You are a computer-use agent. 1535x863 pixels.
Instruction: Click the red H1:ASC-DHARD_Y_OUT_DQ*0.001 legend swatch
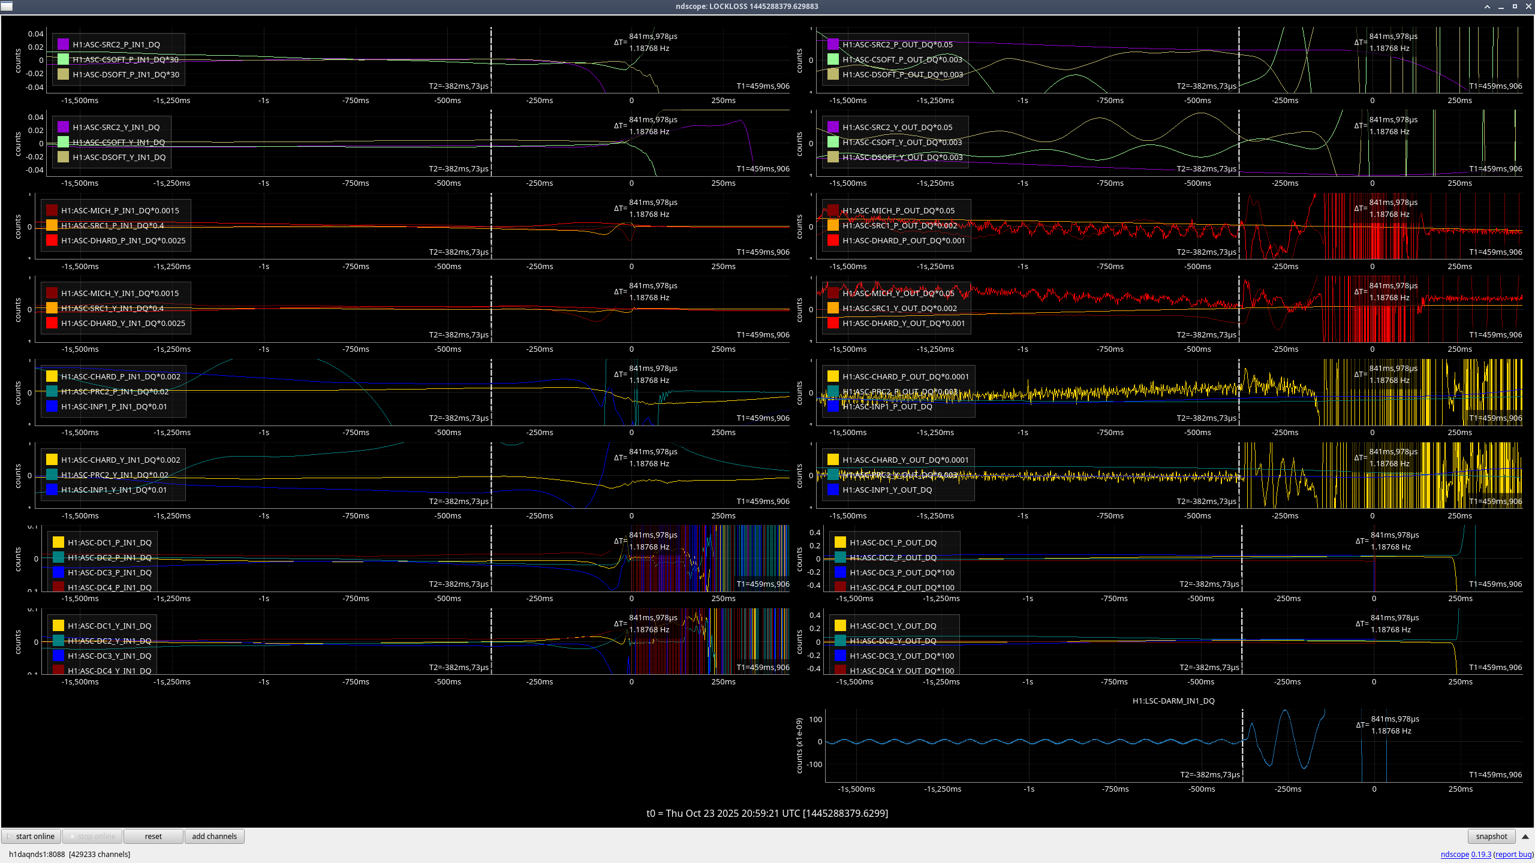pos(833,323)
